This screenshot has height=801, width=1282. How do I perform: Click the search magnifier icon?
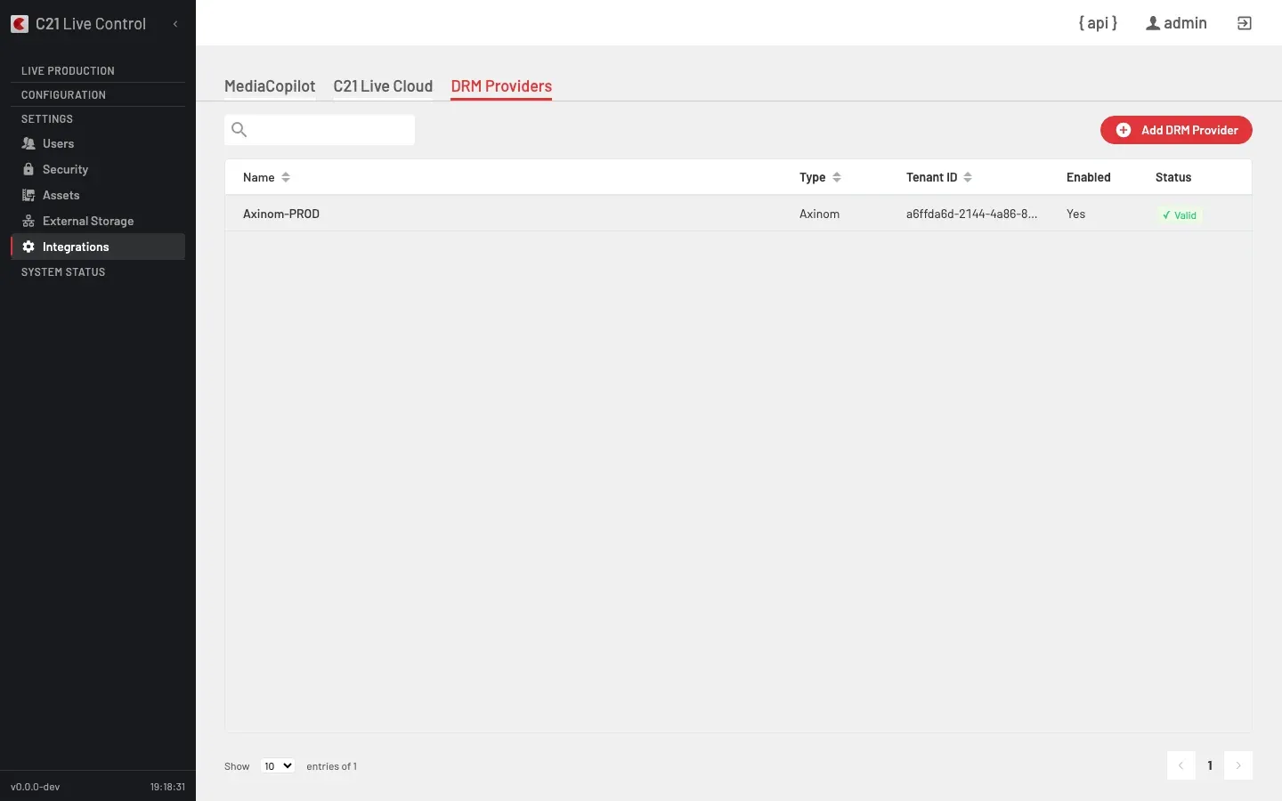pos(239,130)
